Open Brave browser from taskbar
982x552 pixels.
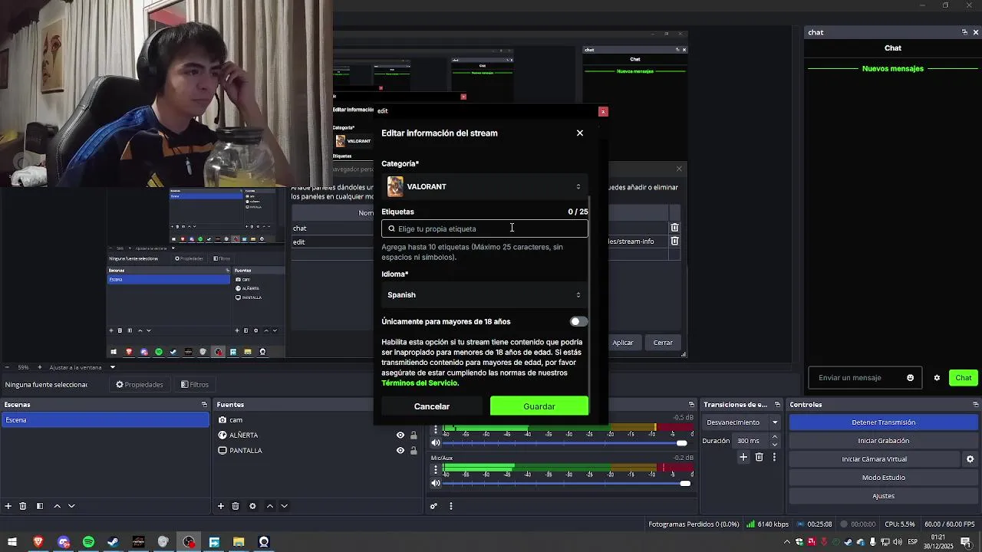[38, 542]
